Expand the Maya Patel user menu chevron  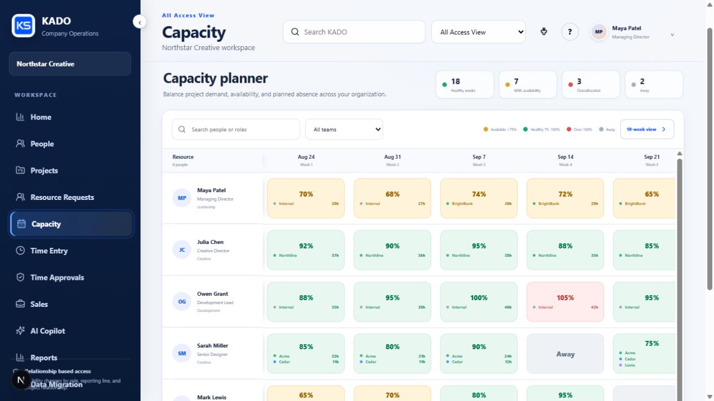tap(672, 35)
